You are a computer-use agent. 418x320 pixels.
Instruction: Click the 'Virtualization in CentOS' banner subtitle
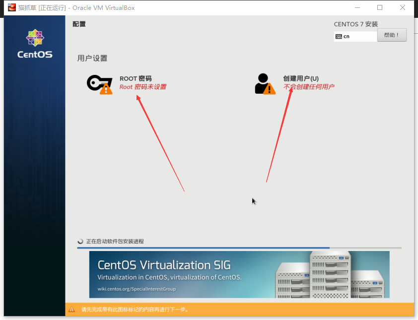pyautogui.click(x=169, y=277)
